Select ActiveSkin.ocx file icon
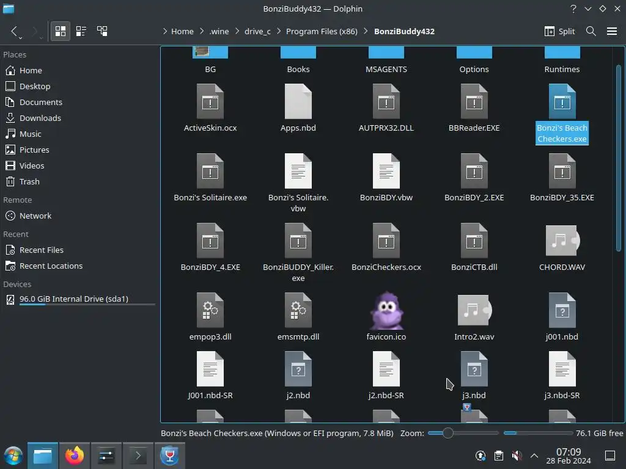Screen dimensions: 626x469 click(x=210, y=102)
